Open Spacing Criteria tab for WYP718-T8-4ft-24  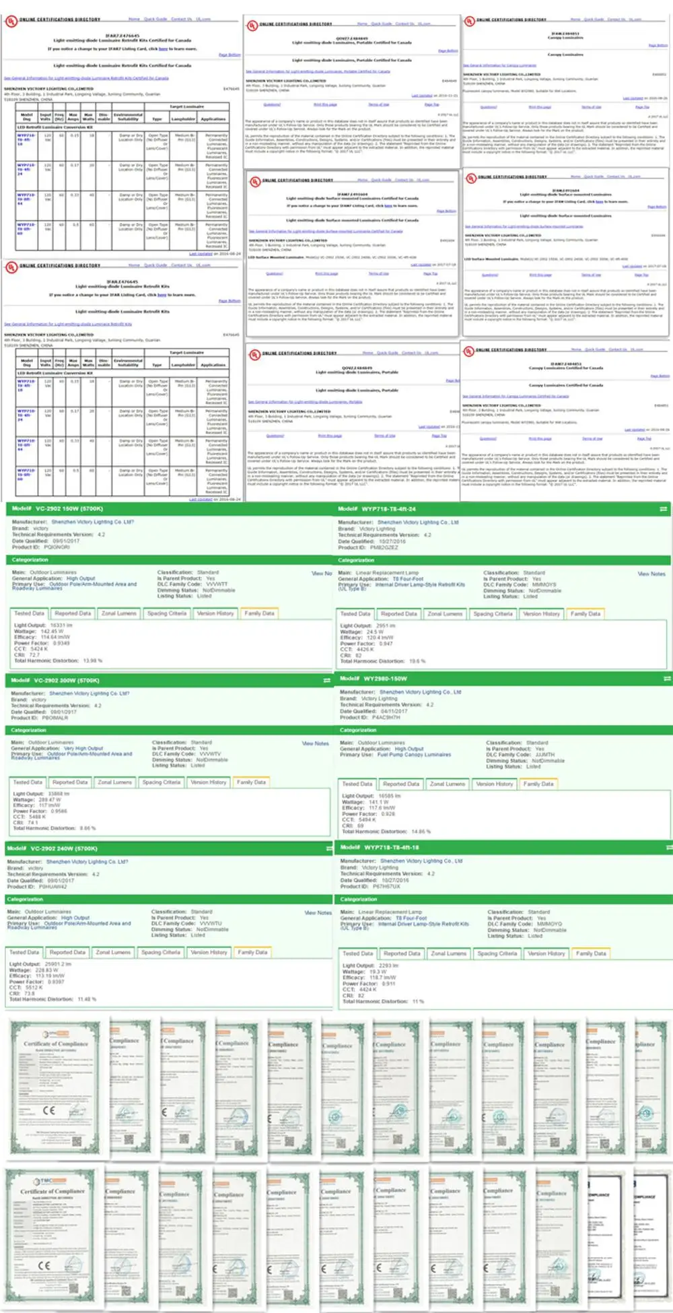pyautogui.click(x=493, y=614)
